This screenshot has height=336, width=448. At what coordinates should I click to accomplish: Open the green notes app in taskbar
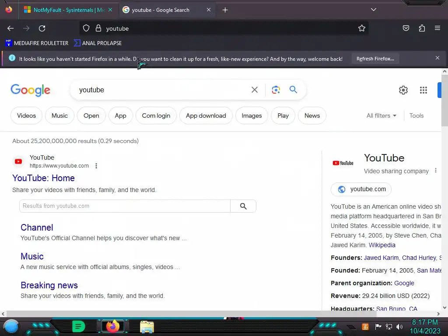79,326
